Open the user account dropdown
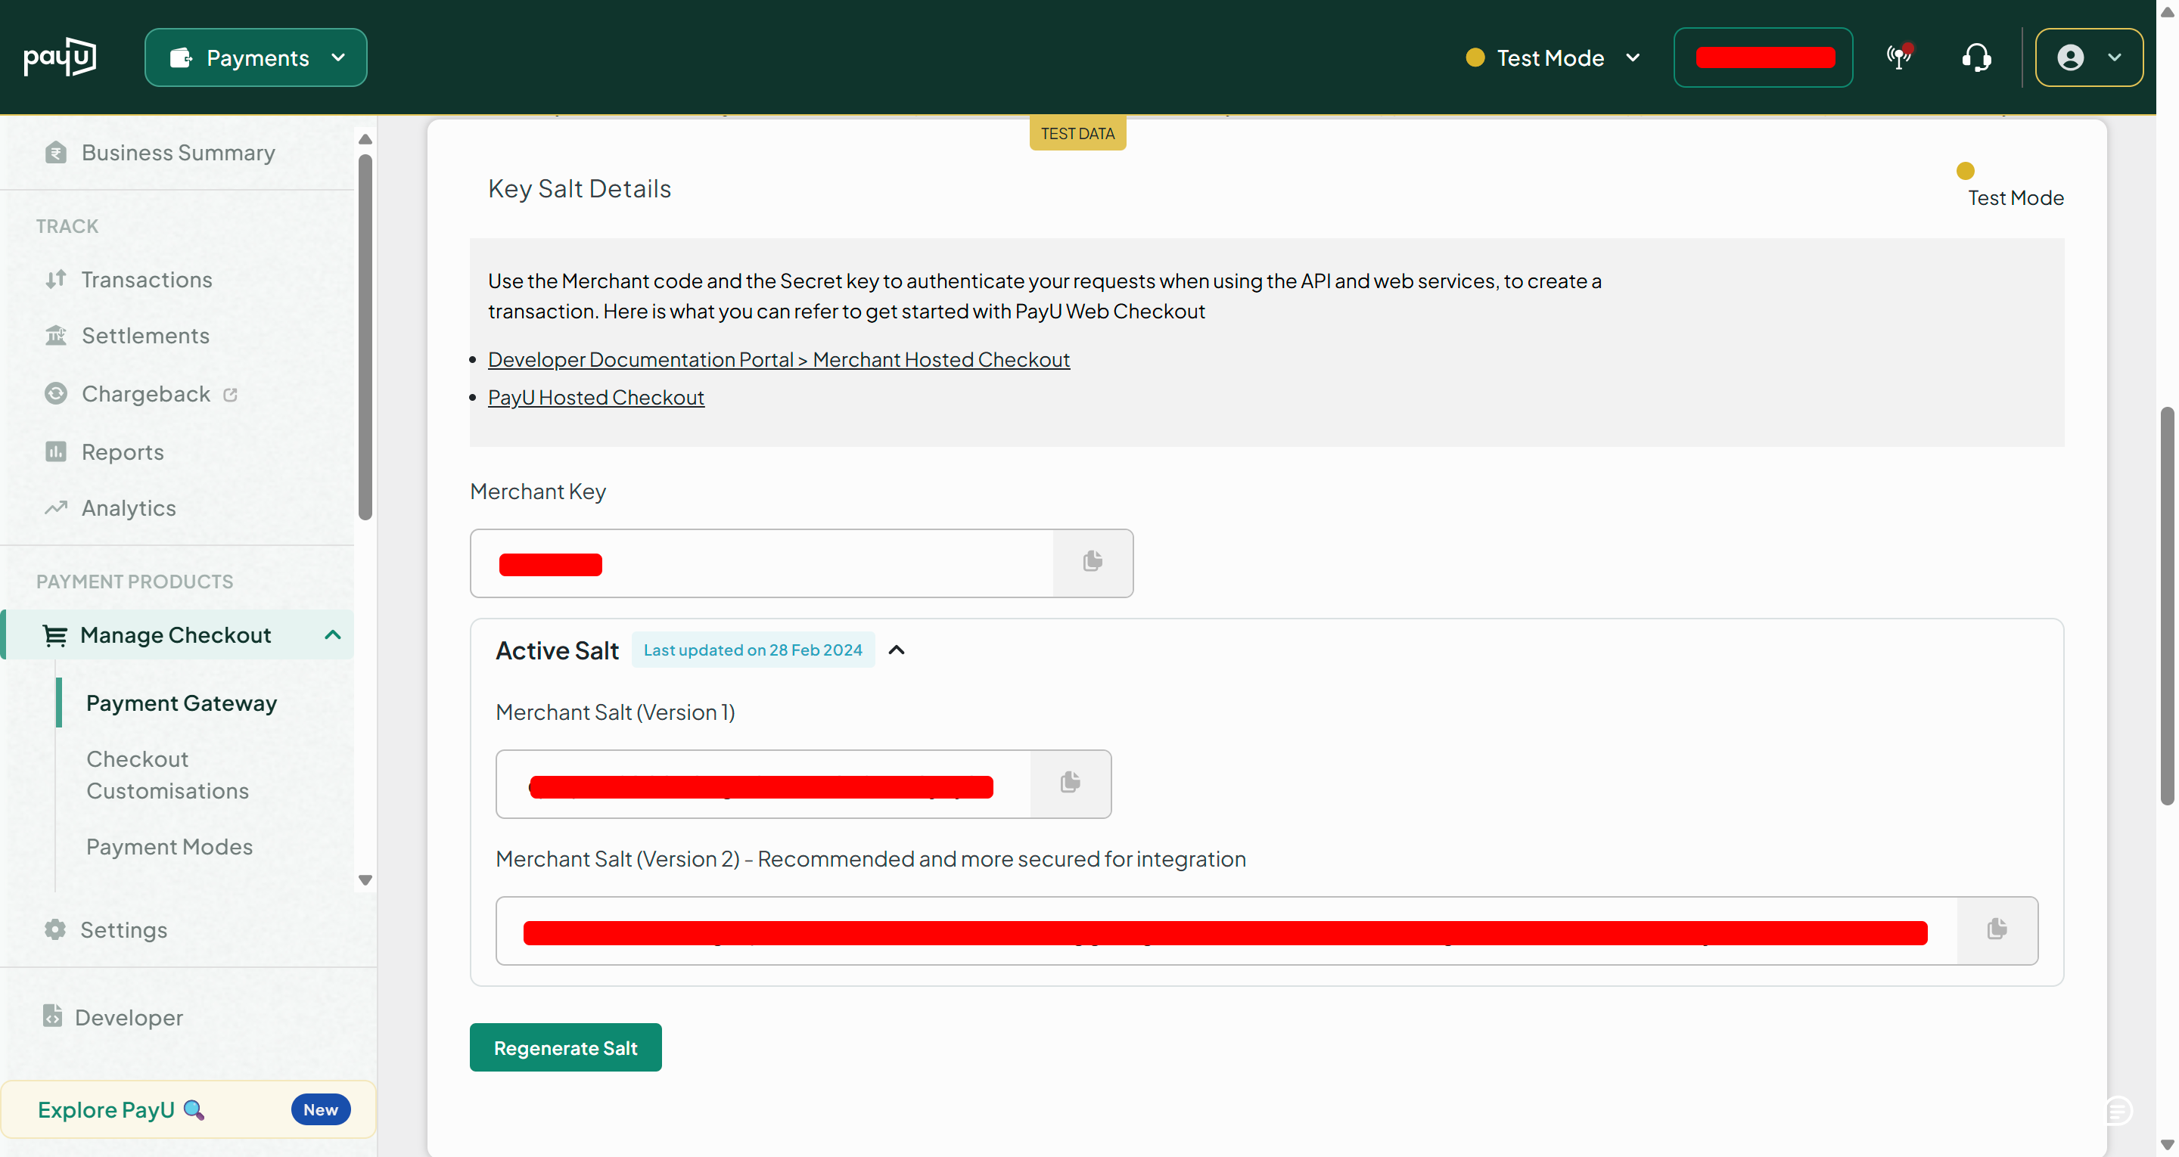Viewport: 2179px width, 1157px height. pyautogui.click(x=2088, y=57)
